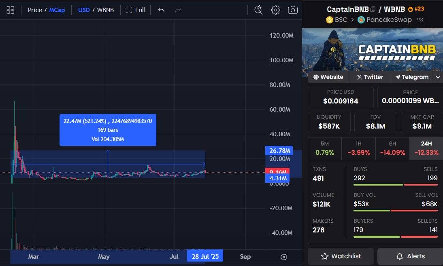Copy CaptainBNB token address icon
This screenshot has width=443, height=266.
coord(373,9)
